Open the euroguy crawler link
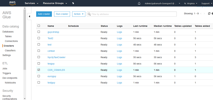Viewport: 213px width, 100px height. click(x=52, y=76)
